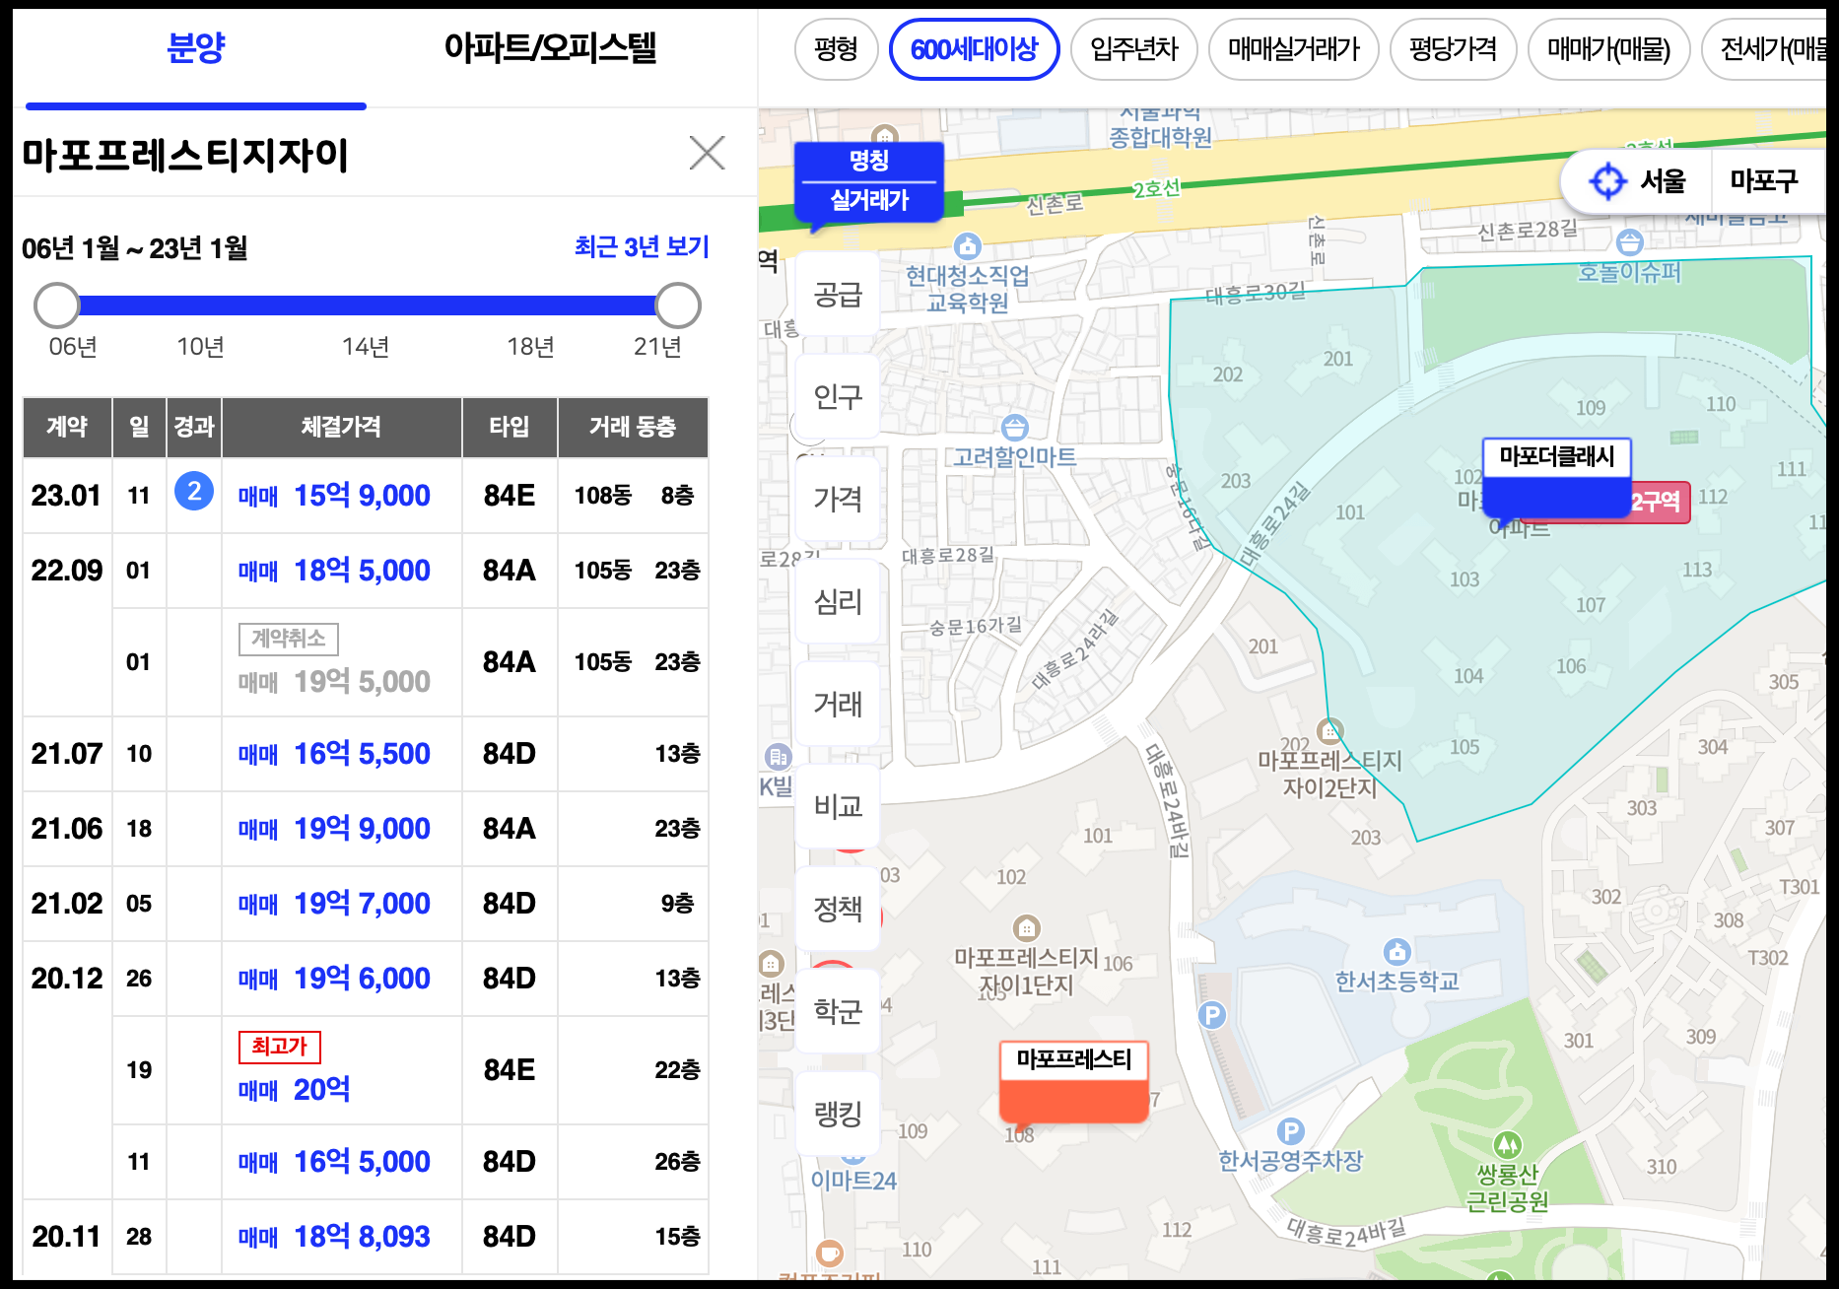
Task: Click the 매매 15억 9,000 price
Action: coord(334,496)
